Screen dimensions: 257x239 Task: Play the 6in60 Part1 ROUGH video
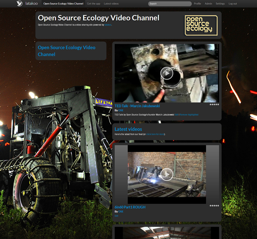click(x=167, y=174)
